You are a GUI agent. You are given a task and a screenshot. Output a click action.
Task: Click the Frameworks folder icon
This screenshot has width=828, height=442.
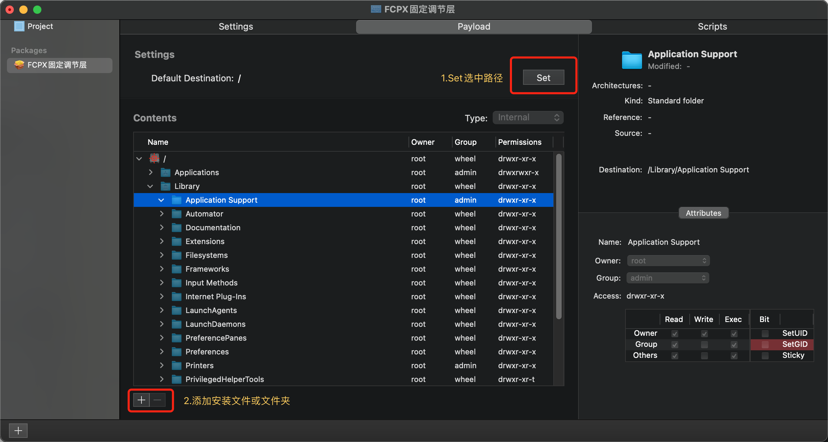click(x=177, y=269)
